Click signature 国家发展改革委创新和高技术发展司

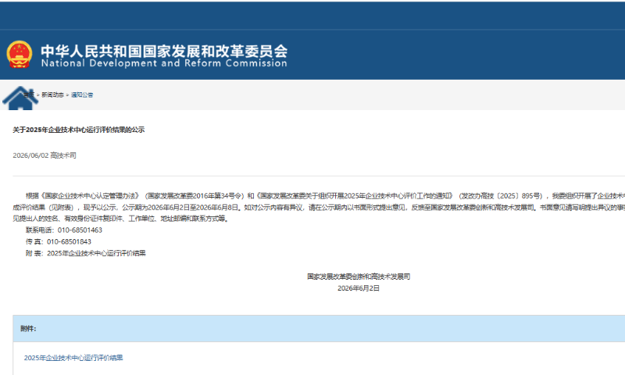pyautogui.click(x=359, y=277)
